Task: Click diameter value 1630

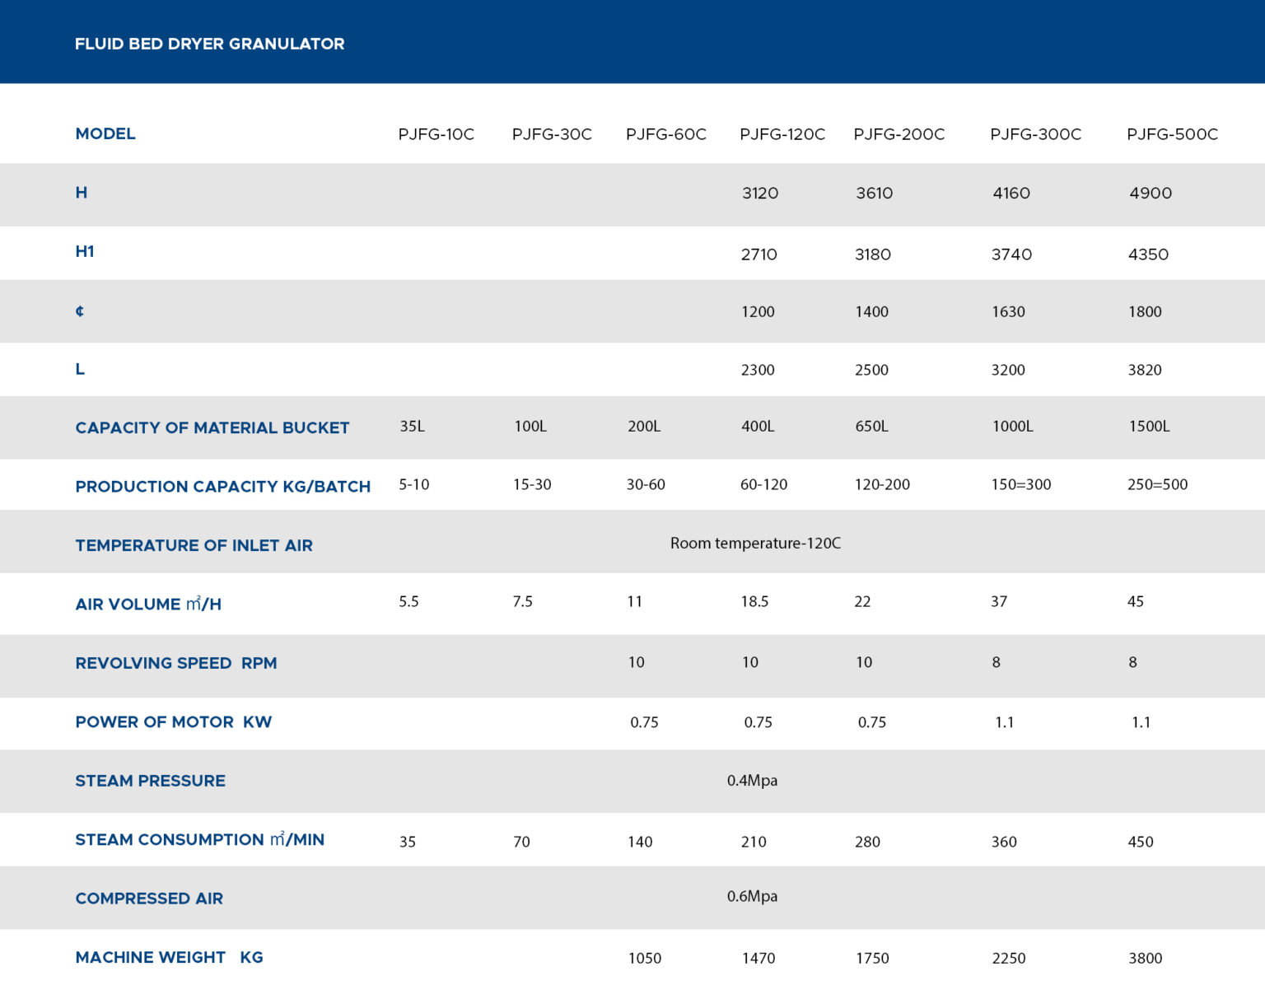Action: tap(1009, 311)
